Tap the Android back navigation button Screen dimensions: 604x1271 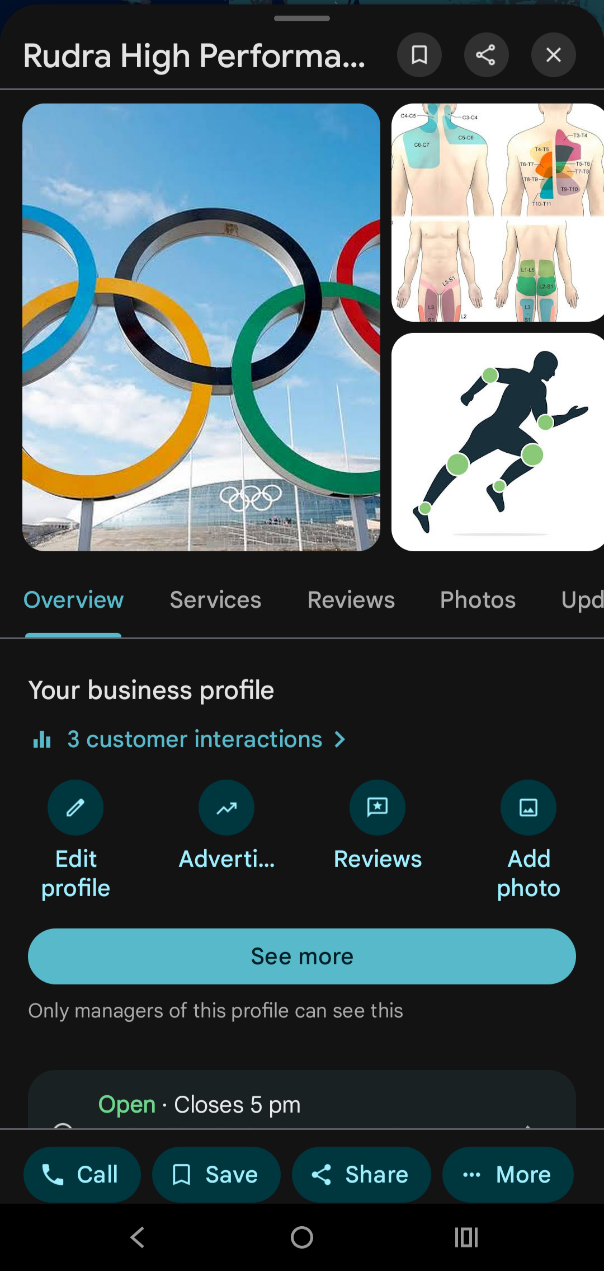tap(138, 1237)
